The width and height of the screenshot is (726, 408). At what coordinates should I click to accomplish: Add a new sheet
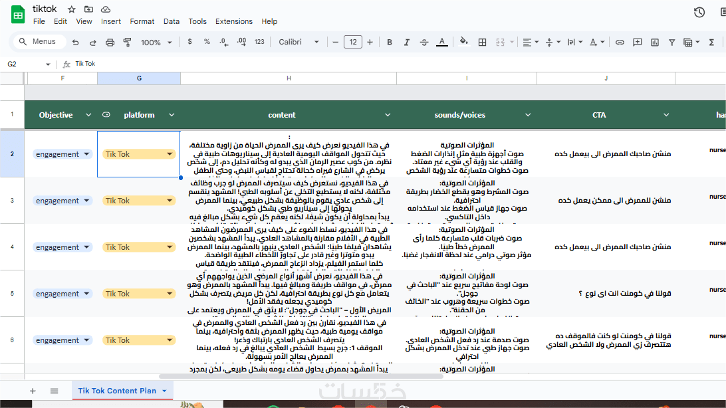(33, 391)
